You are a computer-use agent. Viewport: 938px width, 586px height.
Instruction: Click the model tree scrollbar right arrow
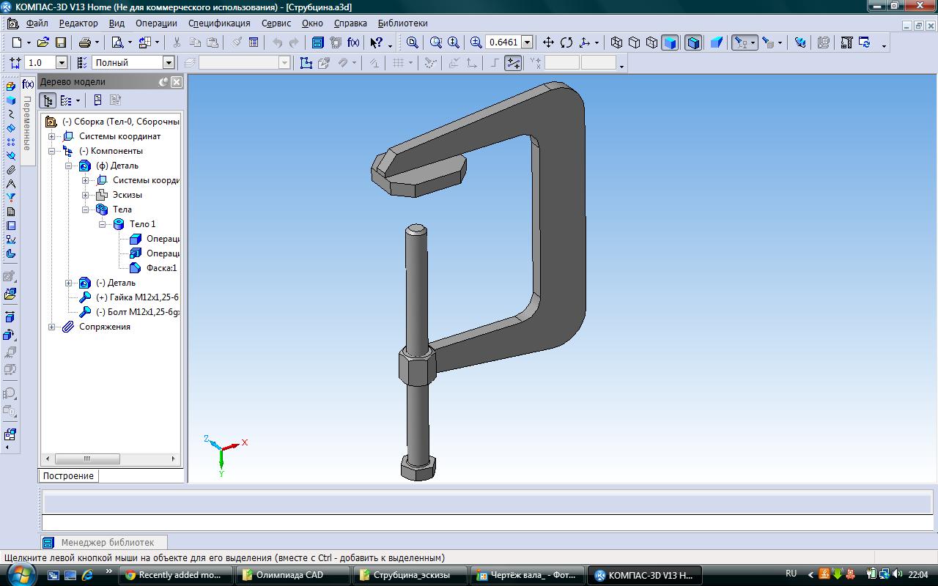coord(174,459)
